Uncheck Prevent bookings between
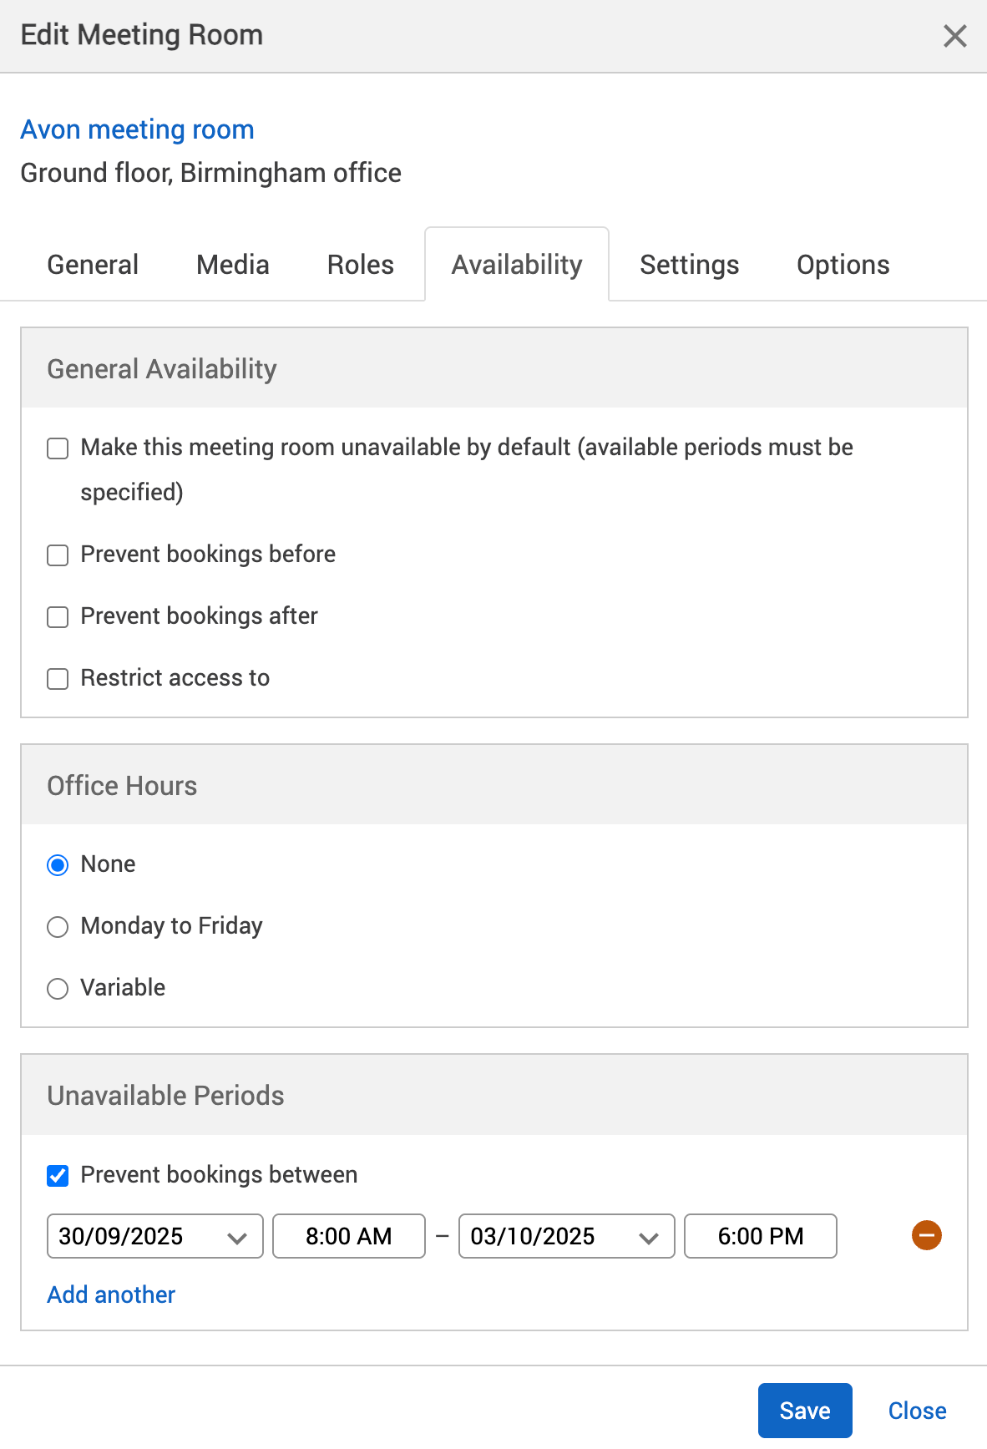This screenshot has height=1449, width=987. tap(57, 1175)
